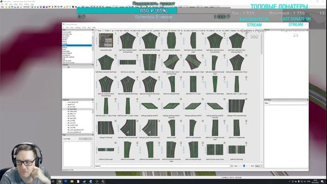The image size is (327, 184).
Task: Click the button next to Local Tags
Action: click(85, 139)
